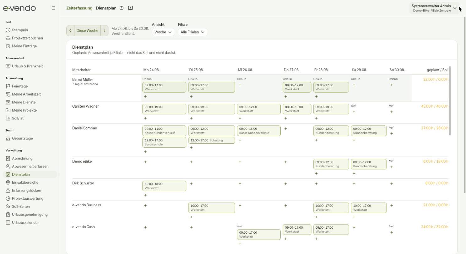
Task: Open Stempeln in the sidebar
Action: [30, 30]
